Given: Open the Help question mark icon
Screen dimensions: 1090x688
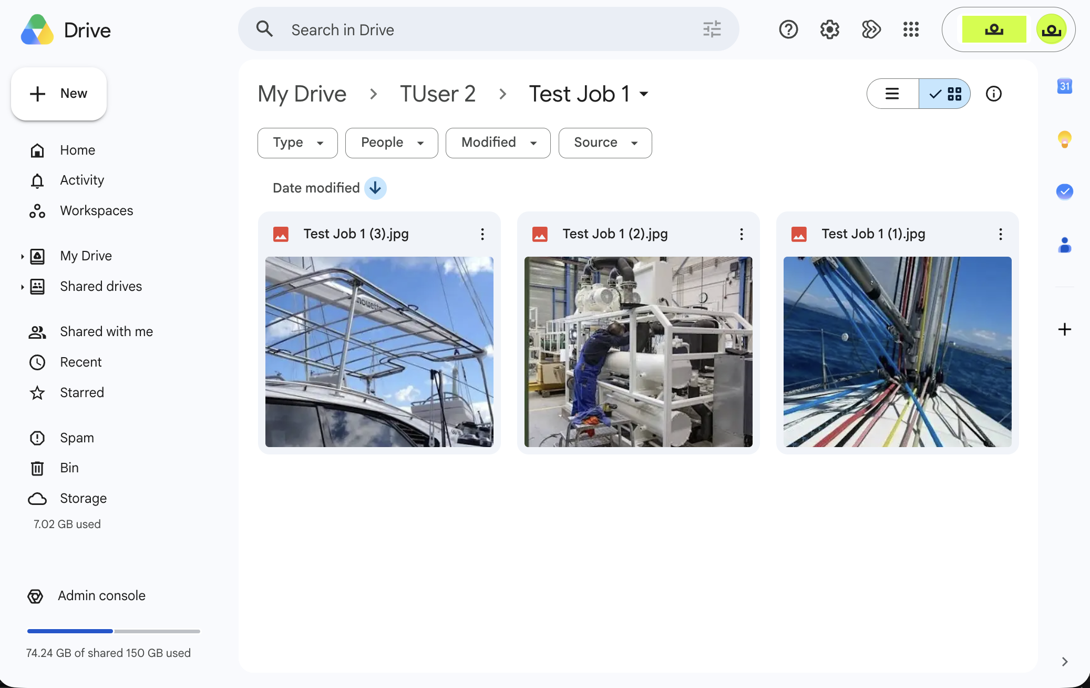Looking at the screenshot, I should pyautogui.click(x=788, y=29).
